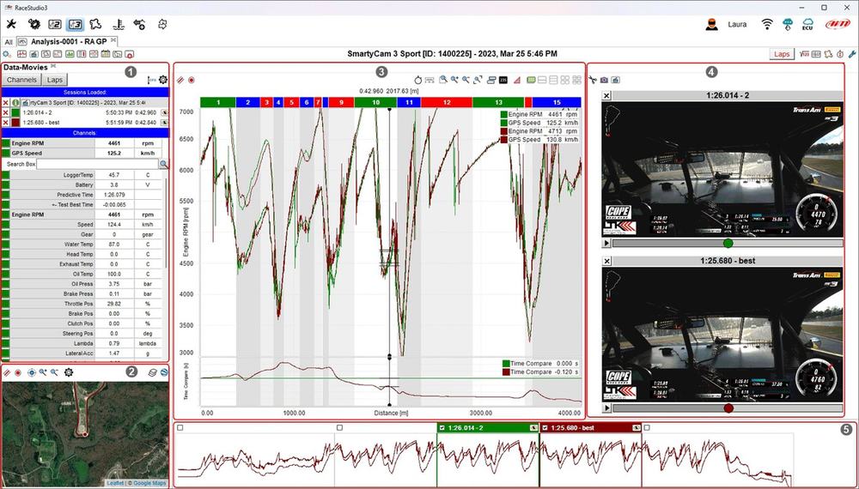Select two-row split layout icon
Viewport: 859px width, 489px height.
[x=542, y=80]
